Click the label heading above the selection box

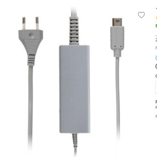(x=156, y=76)
